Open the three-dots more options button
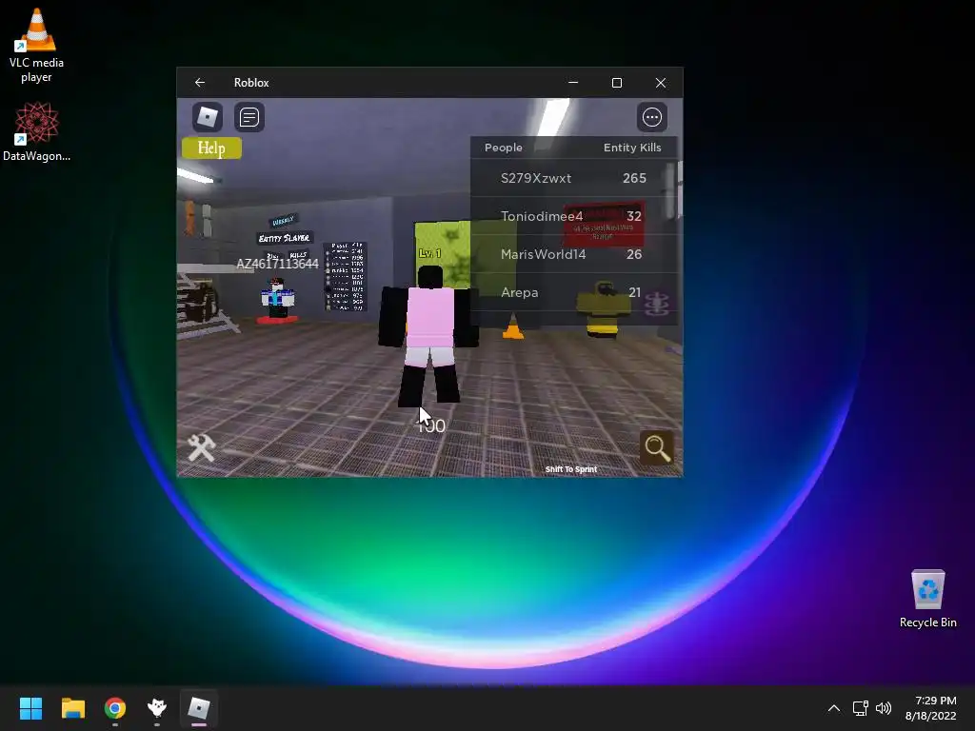This screenshot has width=975, height=731. (x=651, y=117)
